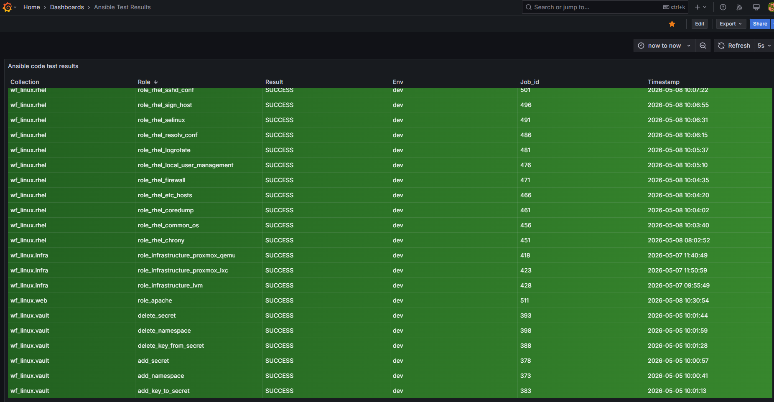Sort by the Timestamp column header
This screenshot has height=402, width=774.
click(x=663, y=82)
